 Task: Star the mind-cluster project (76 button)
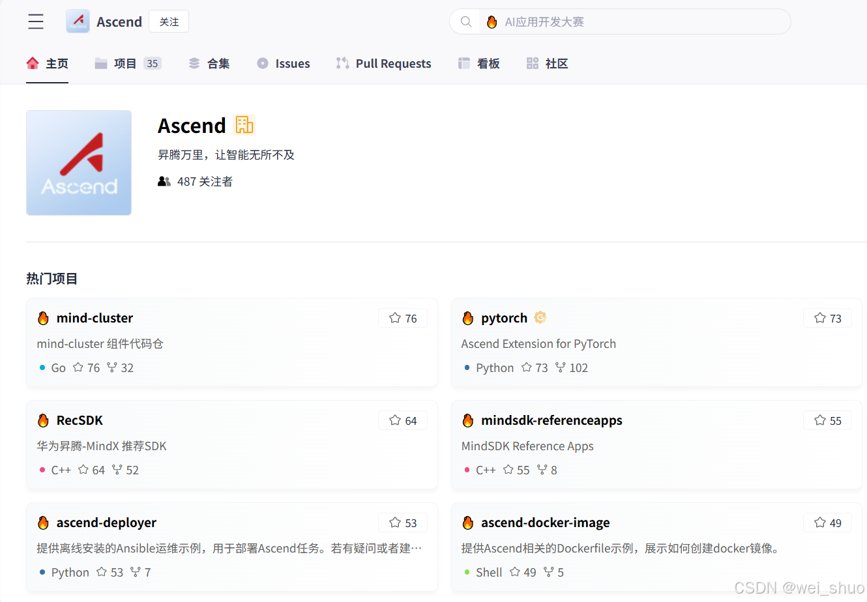point(403,318)
